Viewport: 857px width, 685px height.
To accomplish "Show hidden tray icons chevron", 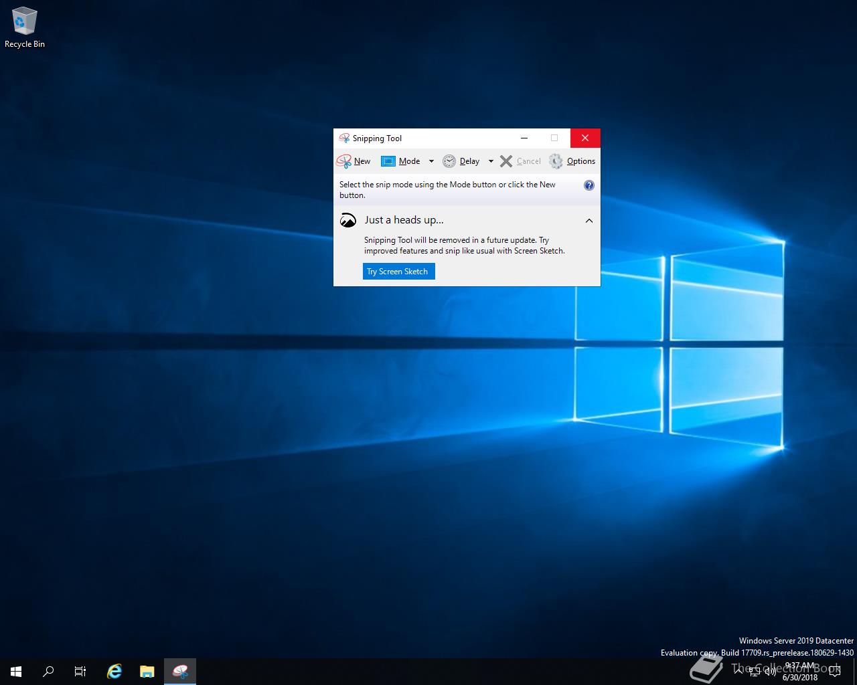I will [x=738, y=671].
